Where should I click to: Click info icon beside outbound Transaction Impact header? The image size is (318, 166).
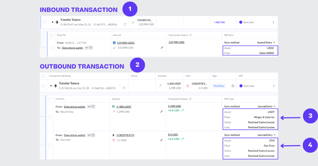[x=190, y=99]
